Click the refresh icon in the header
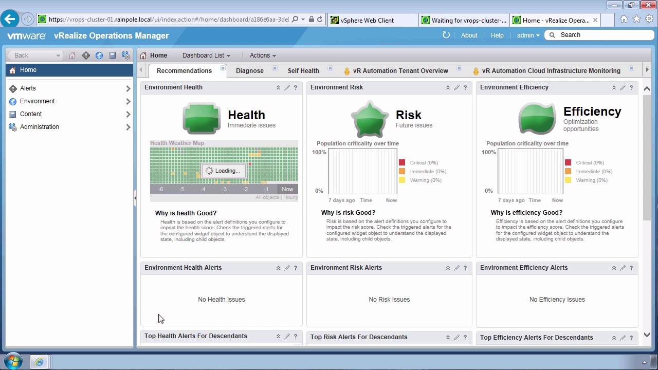Image resolution: width=658 pixels, height=370 pixels. pos(446,35)
